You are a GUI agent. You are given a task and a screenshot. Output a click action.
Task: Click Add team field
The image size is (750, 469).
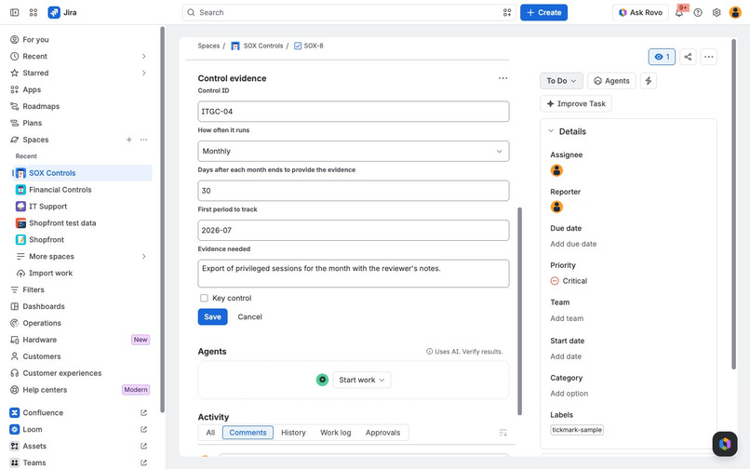pyautogui.click(x=567, y=319)
